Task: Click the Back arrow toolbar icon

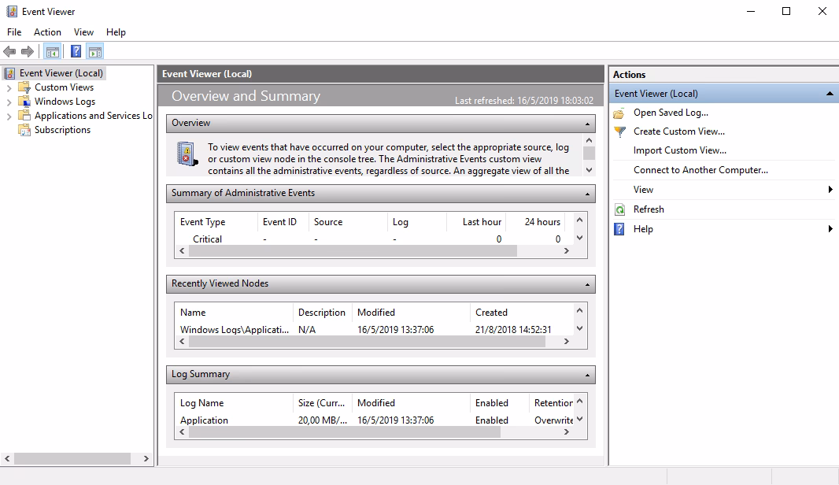Action: [x=9, y=51]
